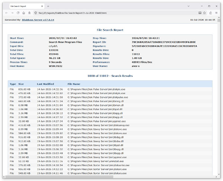This screenshot has width=223, height=181.
Task: Reload the report page
Action: (x=18, y=13)
